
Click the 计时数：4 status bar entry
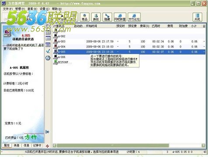pos(133,152)
